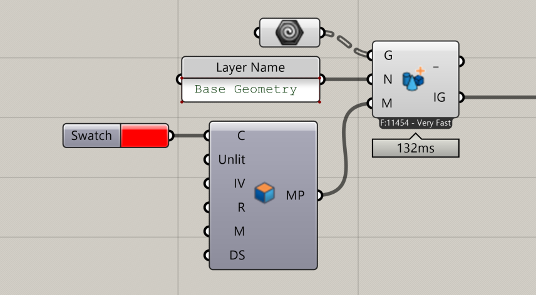Image resolution: width=536 pixels, height=295 pixels.
Task: Click the 132ms profiler label
Action: tap(415, 148)
